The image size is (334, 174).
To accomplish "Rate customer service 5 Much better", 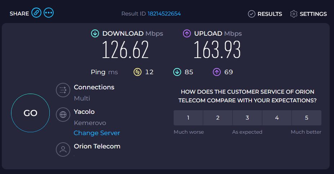I will (x=307, y=118).
